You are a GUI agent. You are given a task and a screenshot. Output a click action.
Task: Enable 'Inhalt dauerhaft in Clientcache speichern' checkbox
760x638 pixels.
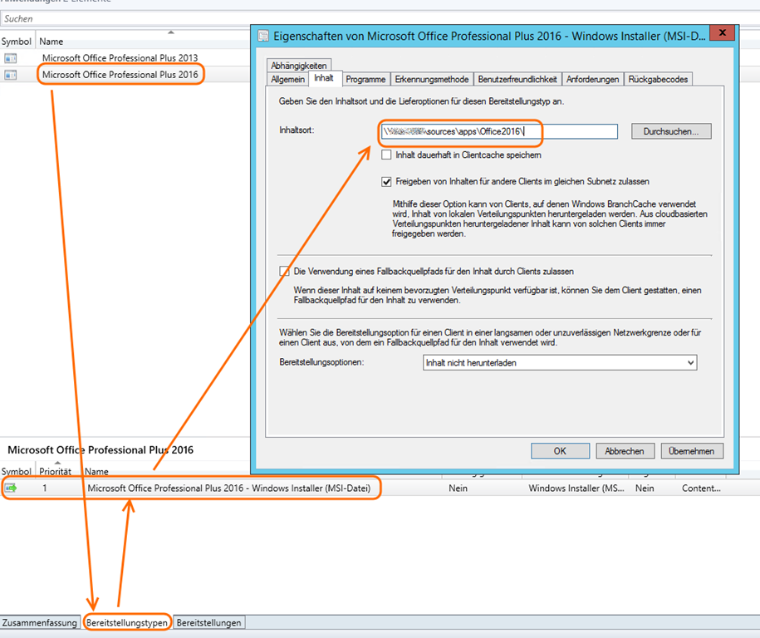click(x=386, y=155)
